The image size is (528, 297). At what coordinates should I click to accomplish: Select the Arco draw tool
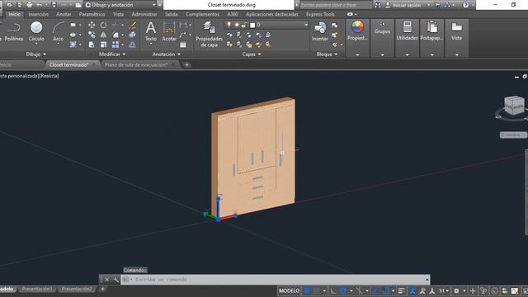(x=59, y=32)
